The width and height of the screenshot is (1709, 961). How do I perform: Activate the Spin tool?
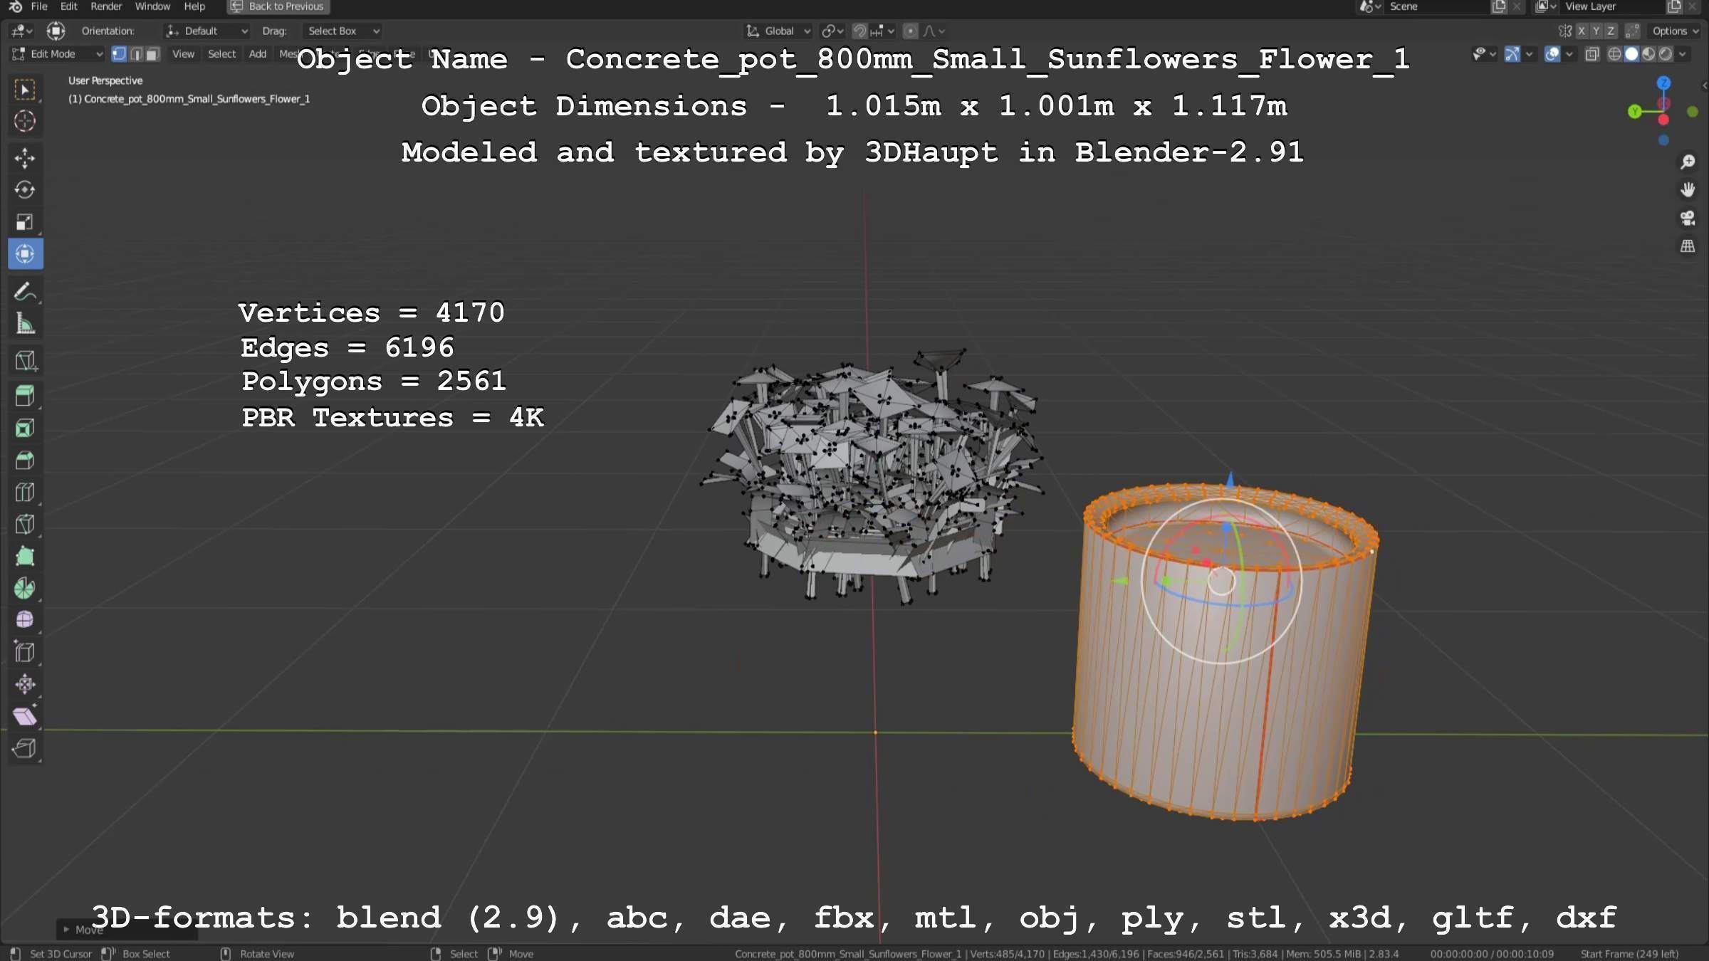pyautogui.click(x=25, y=588)
